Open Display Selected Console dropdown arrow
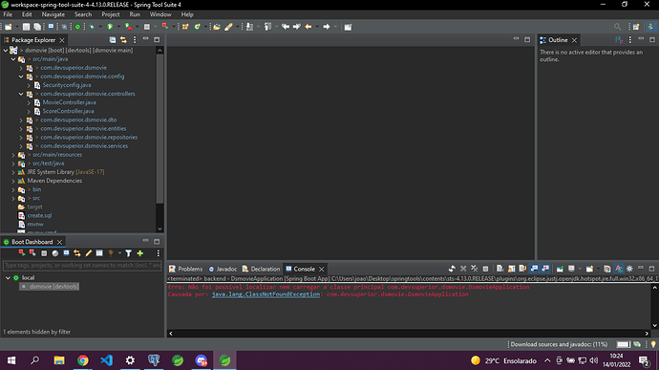 tap(580, 269)
